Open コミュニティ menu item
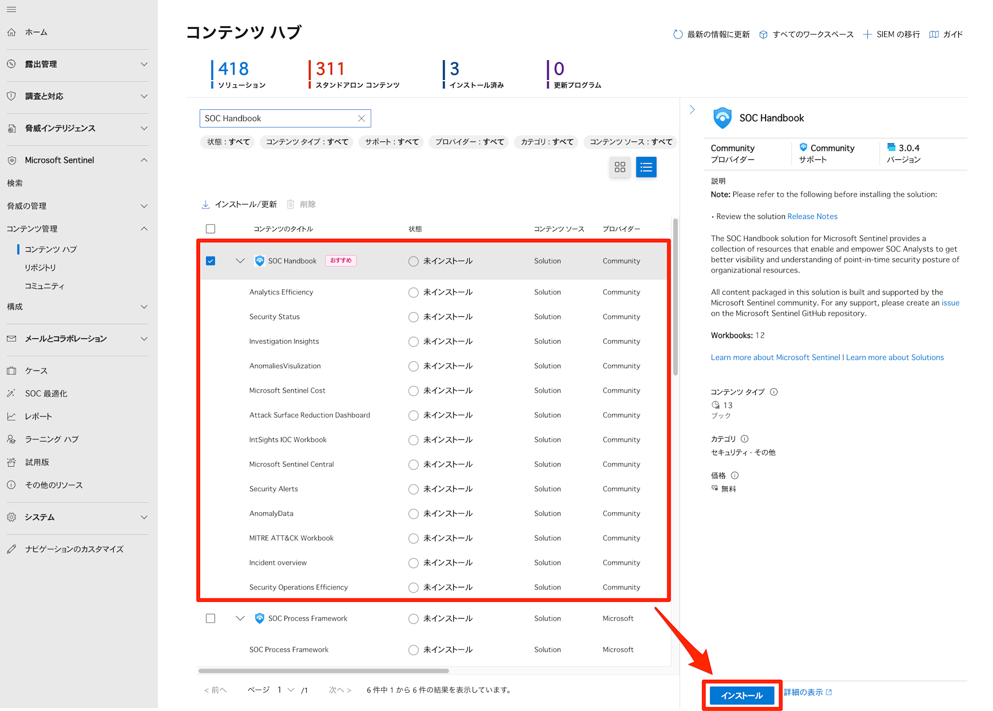The height and width of the screenshot is (711, 993). click(44, 286)
